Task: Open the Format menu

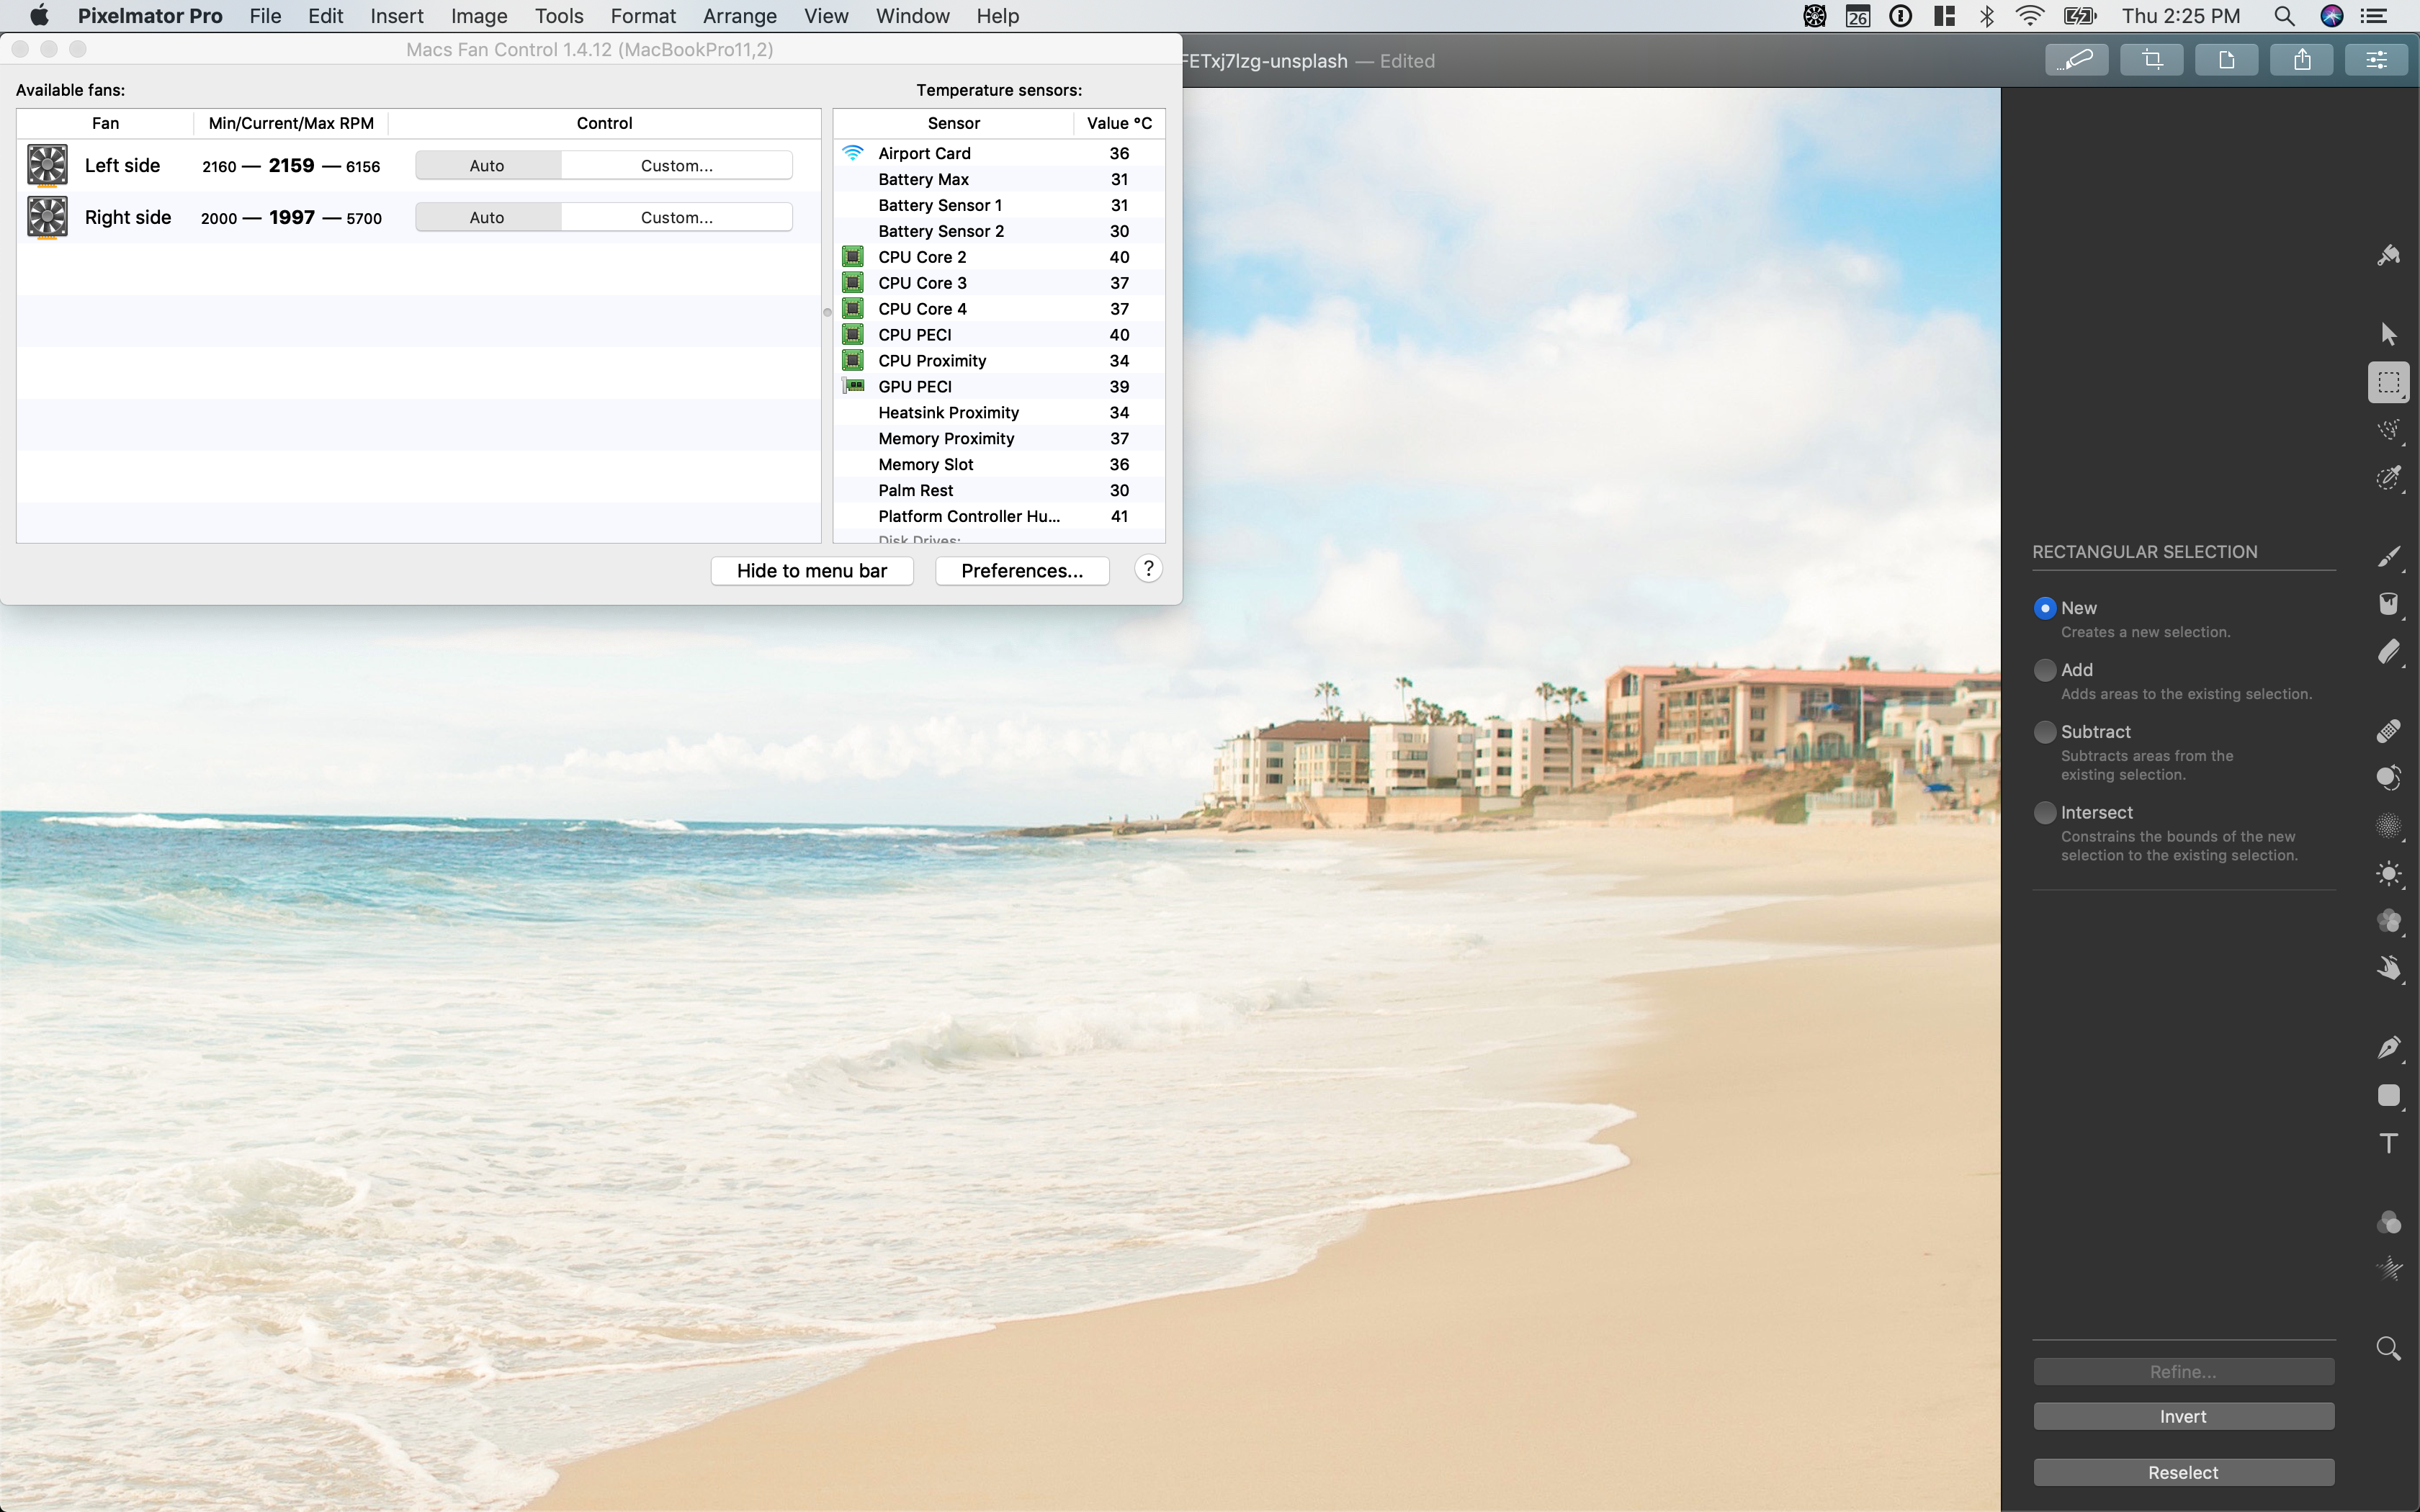Action: pos(643,16)
